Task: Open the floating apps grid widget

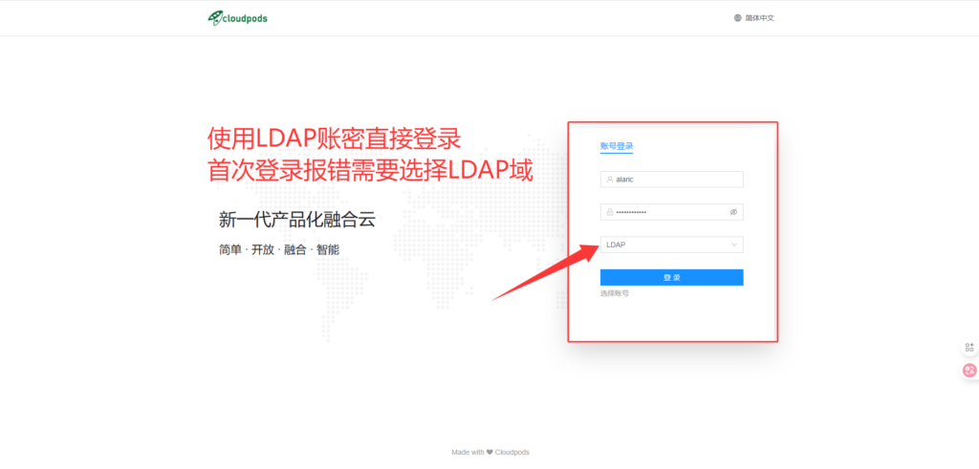Action: click(969, 348)
